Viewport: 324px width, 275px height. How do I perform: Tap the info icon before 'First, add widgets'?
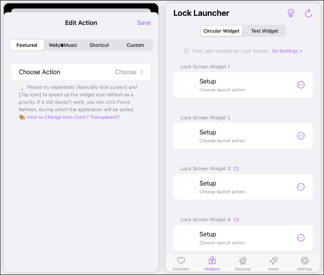(186, 51)
